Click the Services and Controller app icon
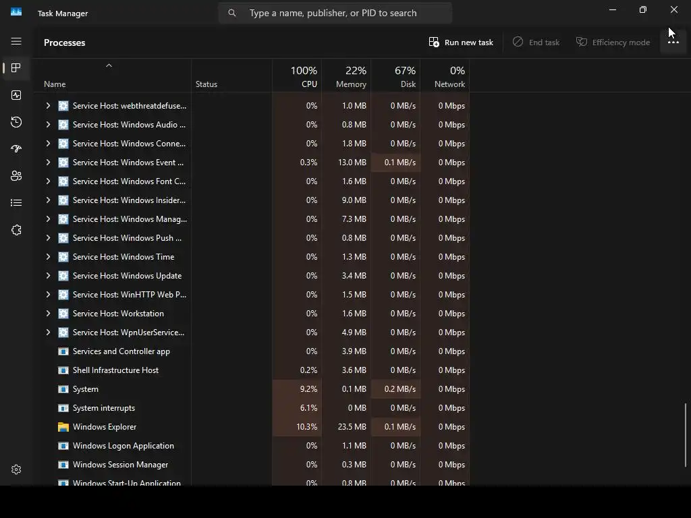 [x=63, y=351]
